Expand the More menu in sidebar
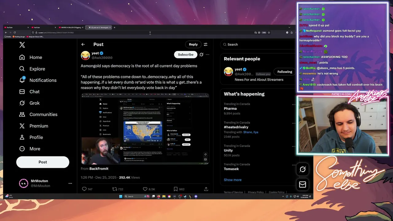Screen dimensions: 393x221 coord(30,149)
